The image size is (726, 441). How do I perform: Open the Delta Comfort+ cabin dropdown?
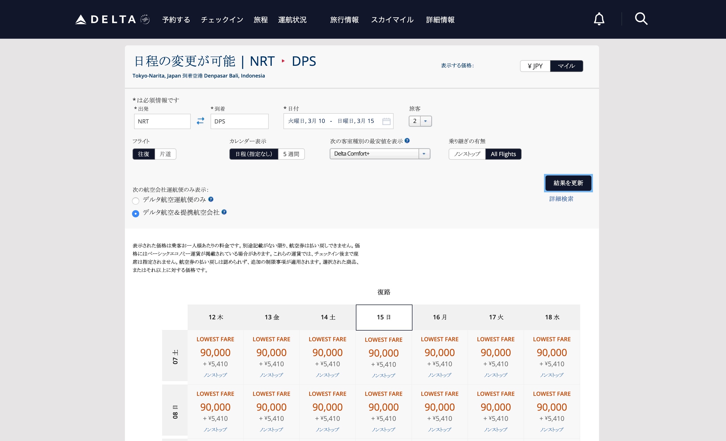[x=380, y=154]
